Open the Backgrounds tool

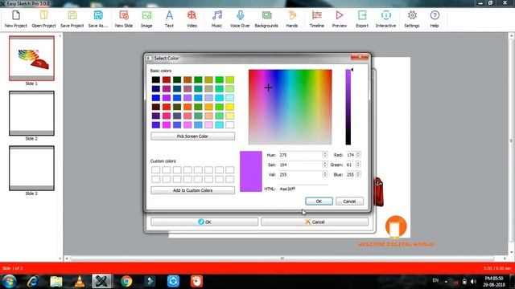click(x=266, y=19)
